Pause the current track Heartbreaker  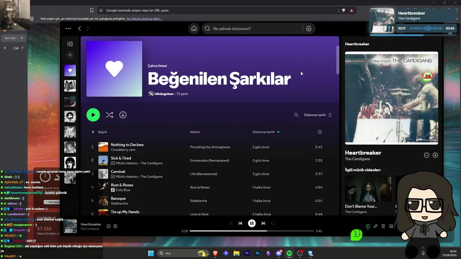(x=252, y=223)
